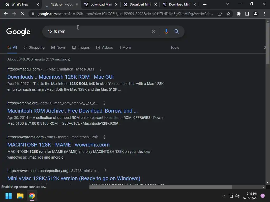Open the notification center badge
Viewport: 270px width, 202px height.
click(x=263, y=196)
